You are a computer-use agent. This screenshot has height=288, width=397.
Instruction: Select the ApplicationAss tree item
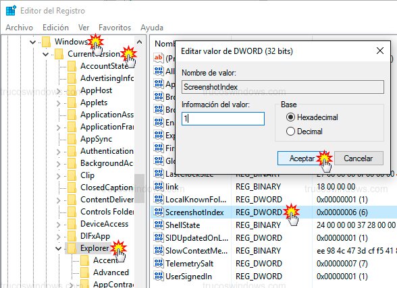(x=107, y=115)
